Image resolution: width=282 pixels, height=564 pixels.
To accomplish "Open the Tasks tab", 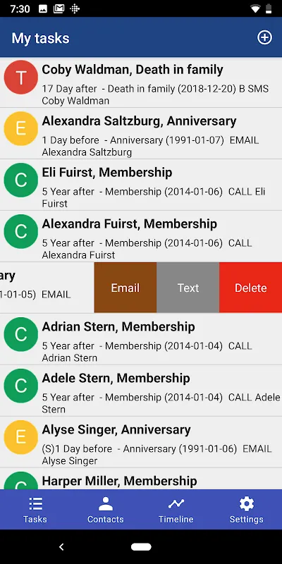I will pyautogui.click(x=35, y=509).
